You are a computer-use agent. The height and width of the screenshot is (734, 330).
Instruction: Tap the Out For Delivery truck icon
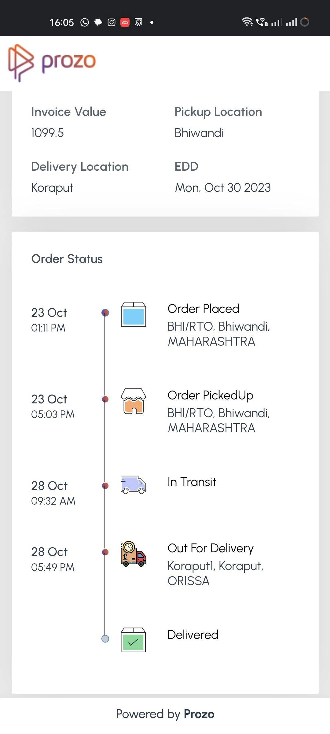(x=133, y=554)
